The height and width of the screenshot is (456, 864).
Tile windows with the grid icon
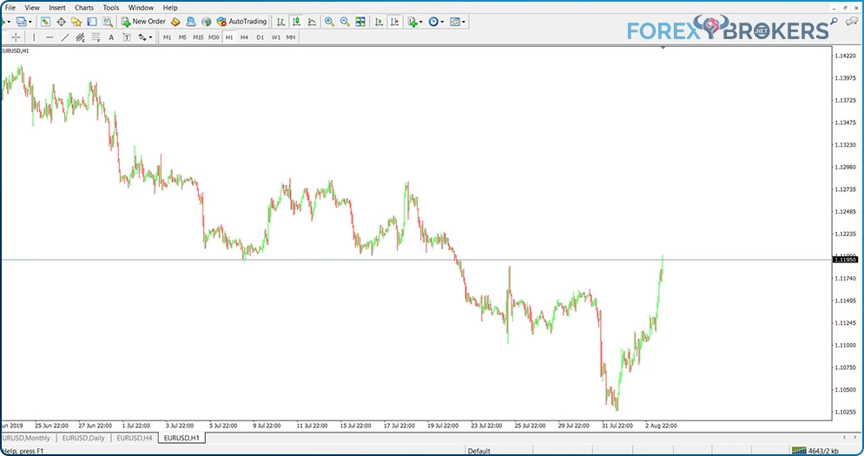(360, 22)
